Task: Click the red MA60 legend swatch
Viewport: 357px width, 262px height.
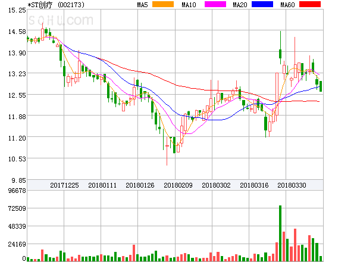Action: click(x=310, y=4)
